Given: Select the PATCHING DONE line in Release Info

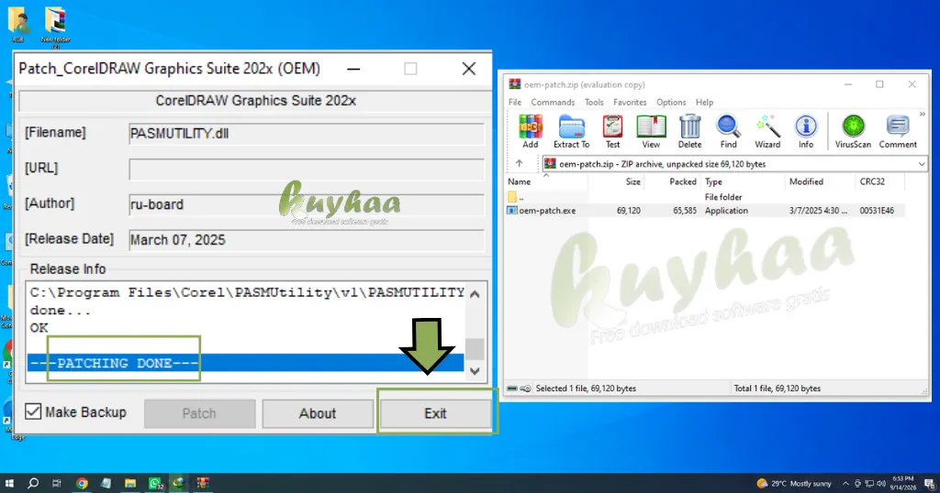Looking at the screenshot, I should click(245, 363).
